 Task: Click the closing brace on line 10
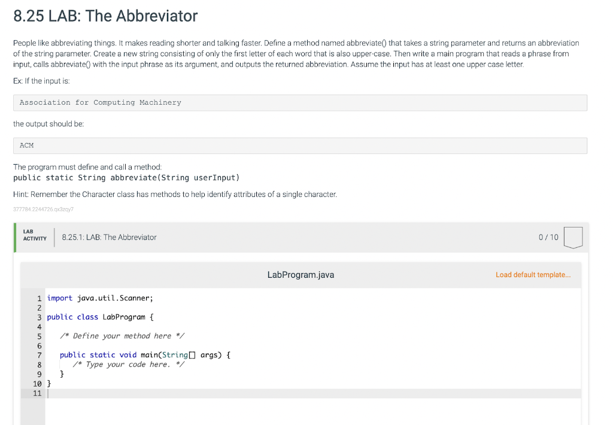(49, 384)
